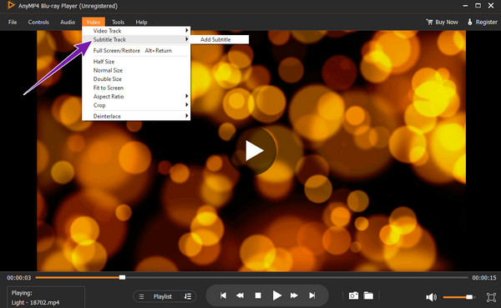Click the playing file name Light - 18702.mp4
The image size is (501, 308).
pos(35,302)
